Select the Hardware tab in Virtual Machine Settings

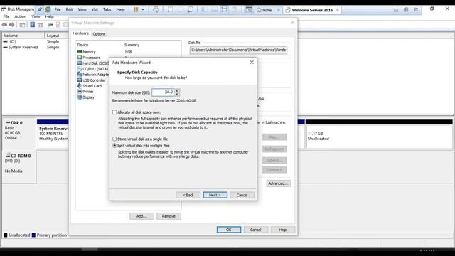coord(80,33)
